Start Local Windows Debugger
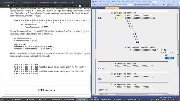Screen dimensions: 180x101 142,4
